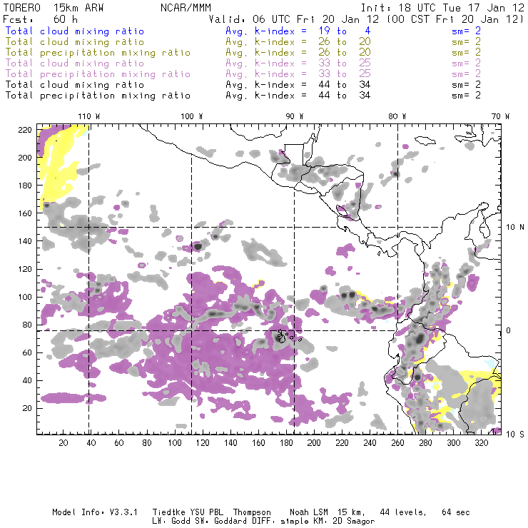528x528 pixels.
Task: Click the 'TORERO 15km ARW' title text
Action: [54, 8]
